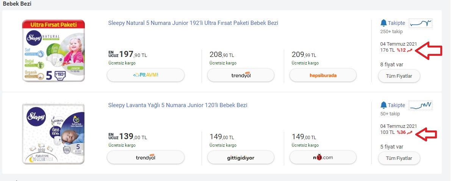The height and width of the screenshot is (181, 460).
Task: Click the red rising trend icon beside %12
Action: 409,50
